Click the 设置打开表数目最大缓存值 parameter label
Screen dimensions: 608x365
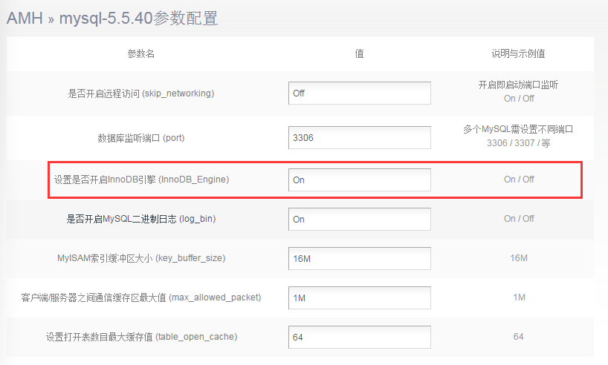point(141,337)
